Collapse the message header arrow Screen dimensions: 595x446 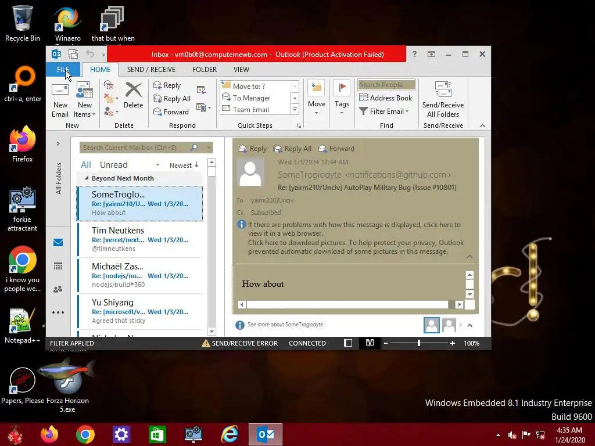469,257
